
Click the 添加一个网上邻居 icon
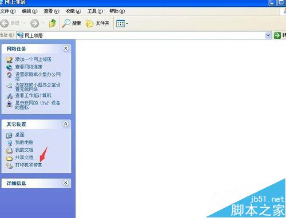(9, 60)
